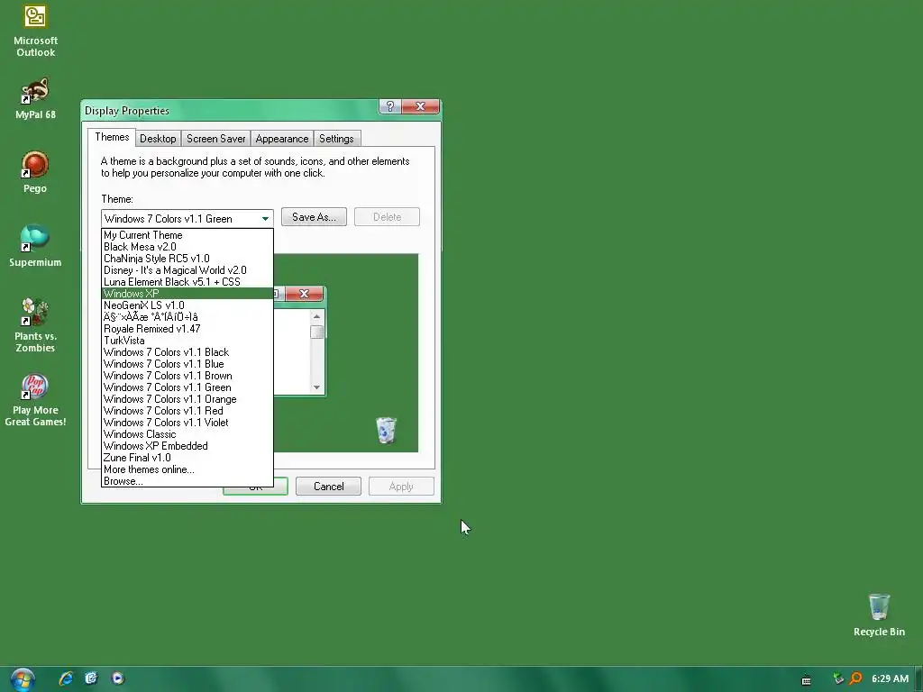Select the highlighted Windows XP theme
The image size is (923, 692).
coord(187,294)
